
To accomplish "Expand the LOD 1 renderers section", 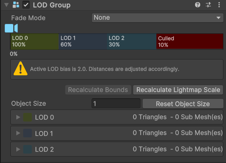I will (x=18, y=133).
